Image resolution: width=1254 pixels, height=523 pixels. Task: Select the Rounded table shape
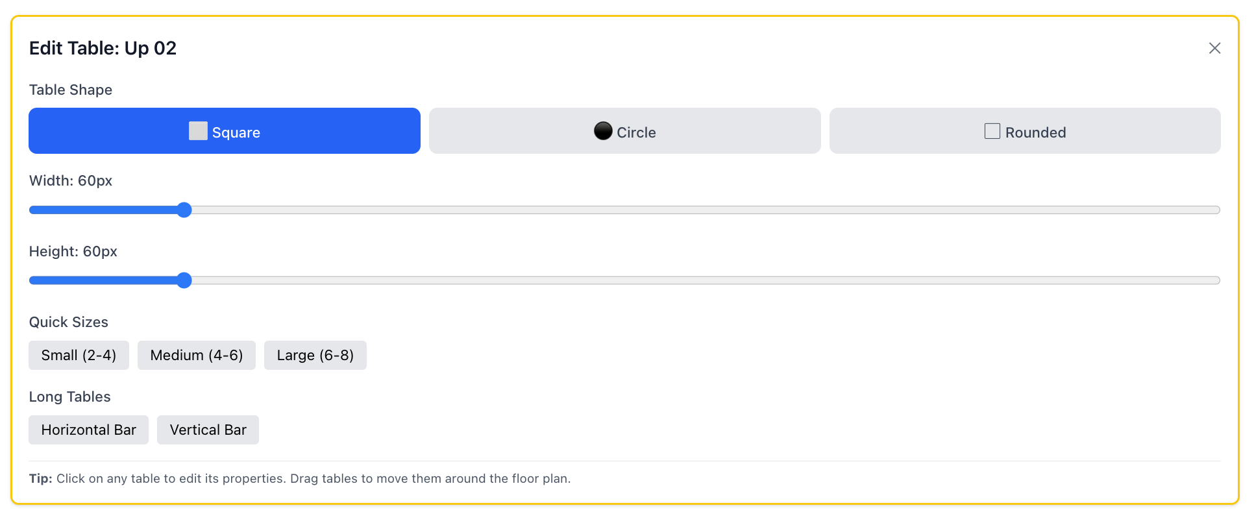click(1025, 131)
